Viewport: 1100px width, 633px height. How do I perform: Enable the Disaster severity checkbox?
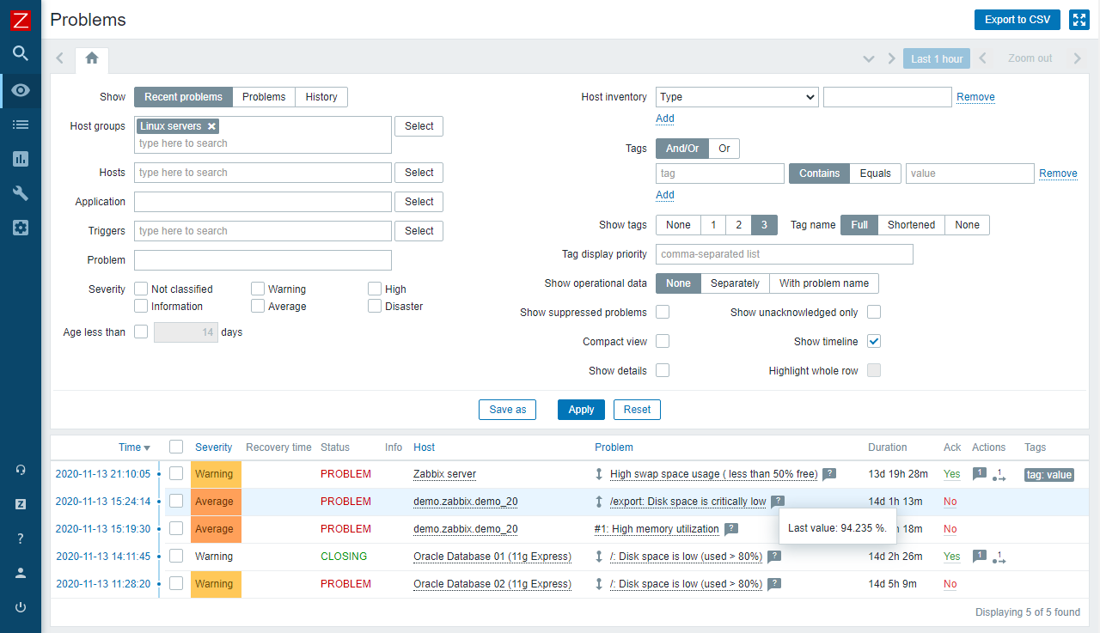click(x=375, y=306)
